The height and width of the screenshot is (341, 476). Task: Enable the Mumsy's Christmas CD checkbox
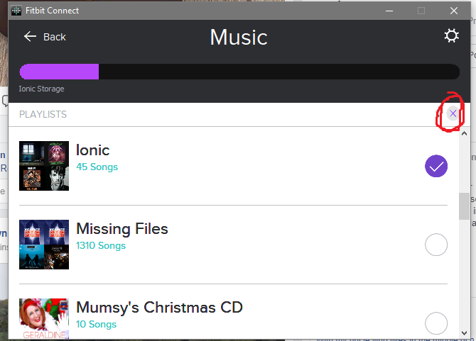tap(436, 323)
